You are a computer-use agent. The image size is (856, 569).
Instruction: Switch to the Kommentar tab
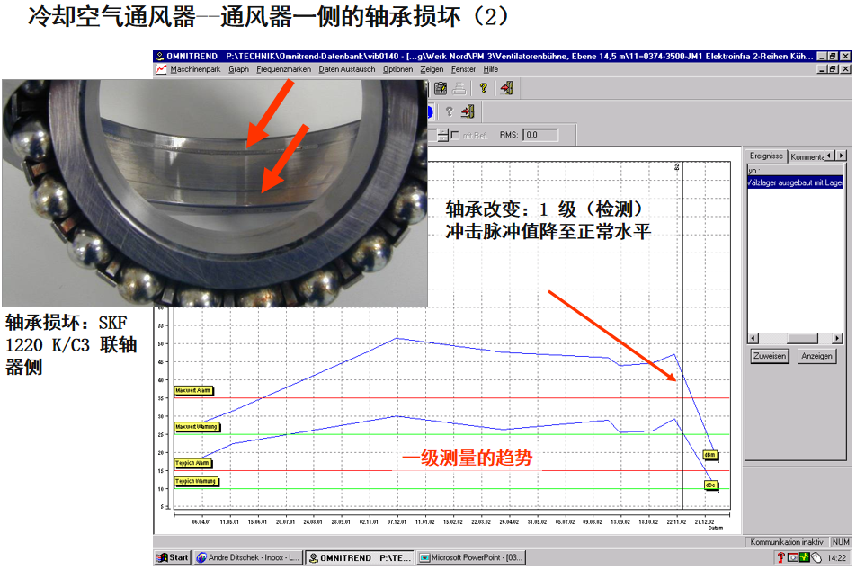807,156
